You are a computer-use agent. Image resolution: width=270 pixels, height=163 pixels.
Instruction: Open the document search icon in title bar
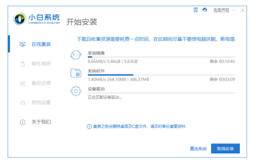tap(196, 10)
